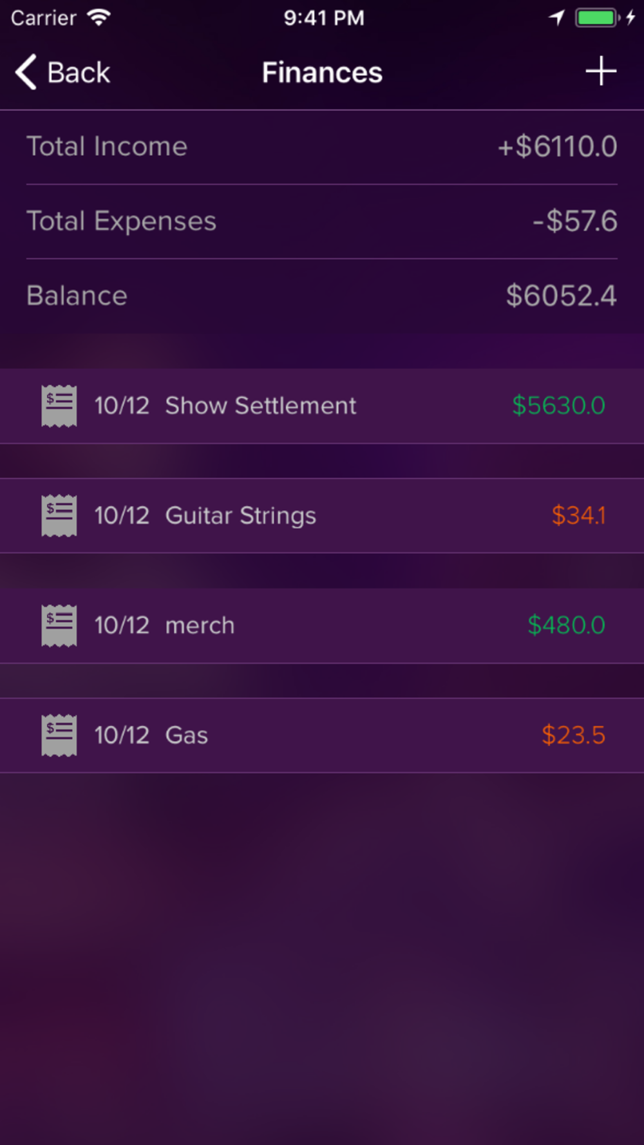Tap the plus icon to add entry

point(601,71)
